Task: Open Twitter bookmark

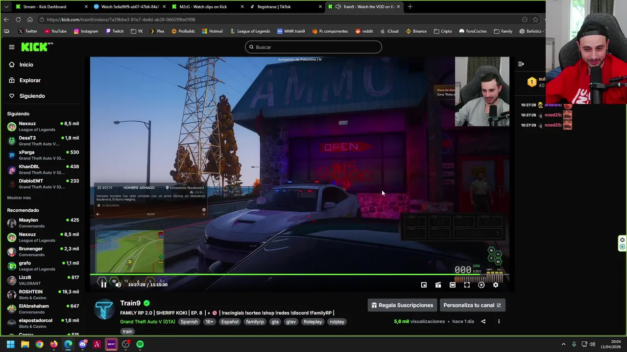Action: [27, 31]
